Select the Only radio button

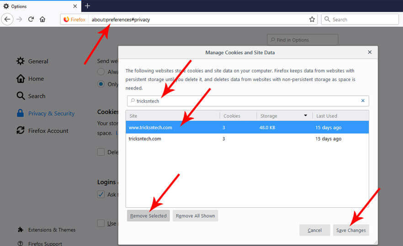pyautogui.click(x=101, y=84)
